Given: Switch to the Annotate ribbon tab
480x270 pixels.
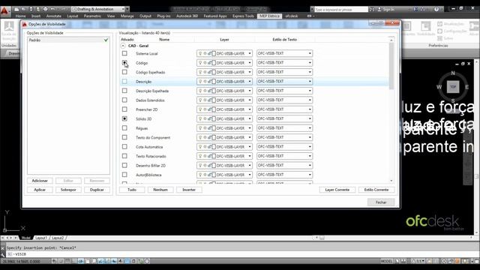Looking at the screenshot, I should click(54, 16).
